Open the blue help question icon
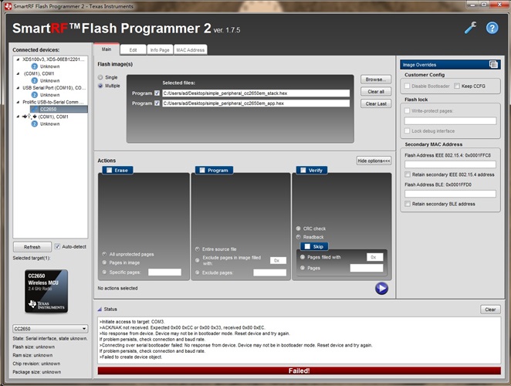This screenshot has width=511, height=386. click(x=492, y=28)
